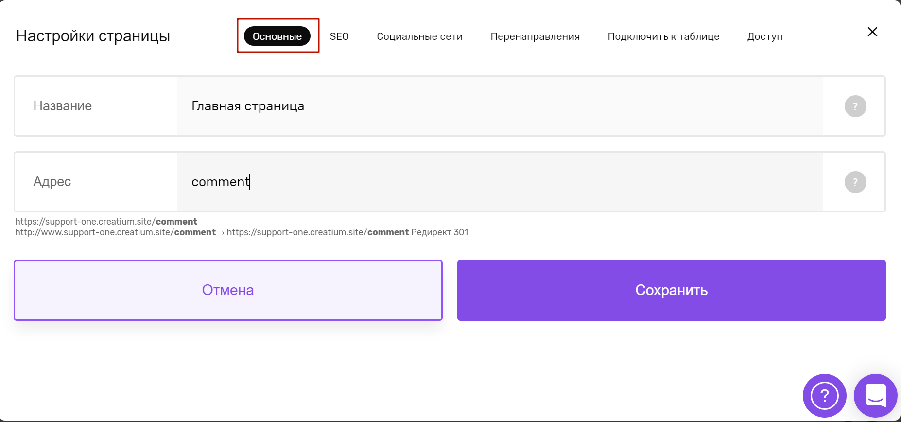Viewport: 901px width, 422px height.
Task: Click the Настройки страницы heading
Action: click(93, 36)
